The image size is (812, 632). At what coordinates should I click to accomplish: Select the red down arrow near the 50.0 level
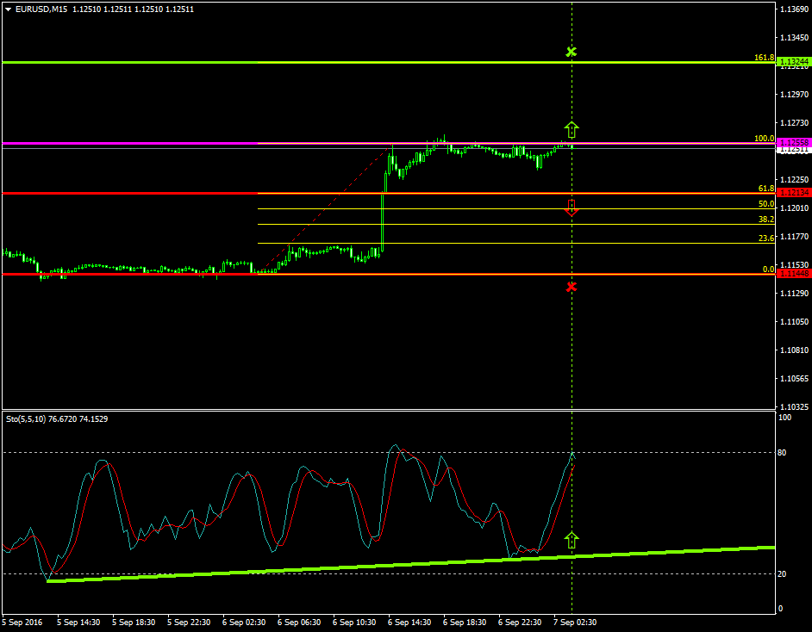click(572, 208)
